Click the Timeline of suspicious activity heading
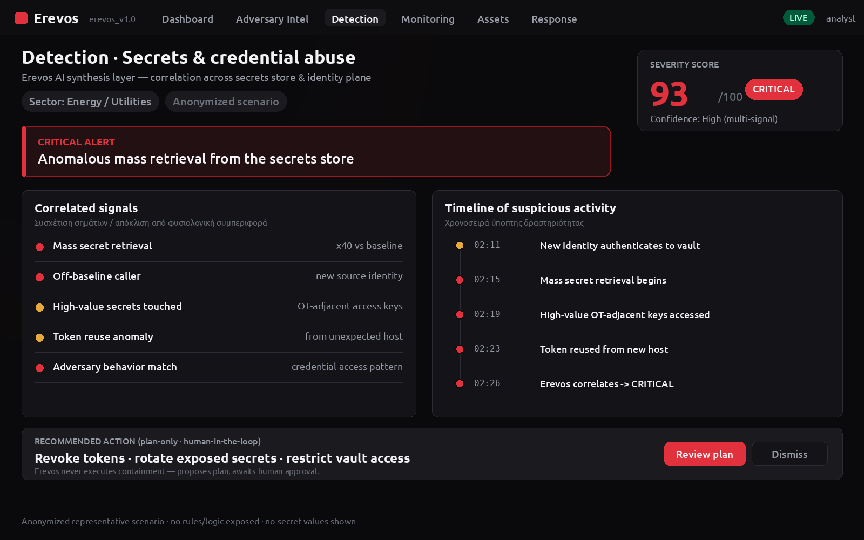Screen dimensions: 864x540 (530, 208)
